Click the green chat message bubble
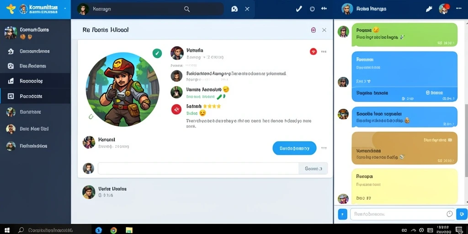Viewport: 468px width, 234px height. point(404,35)
